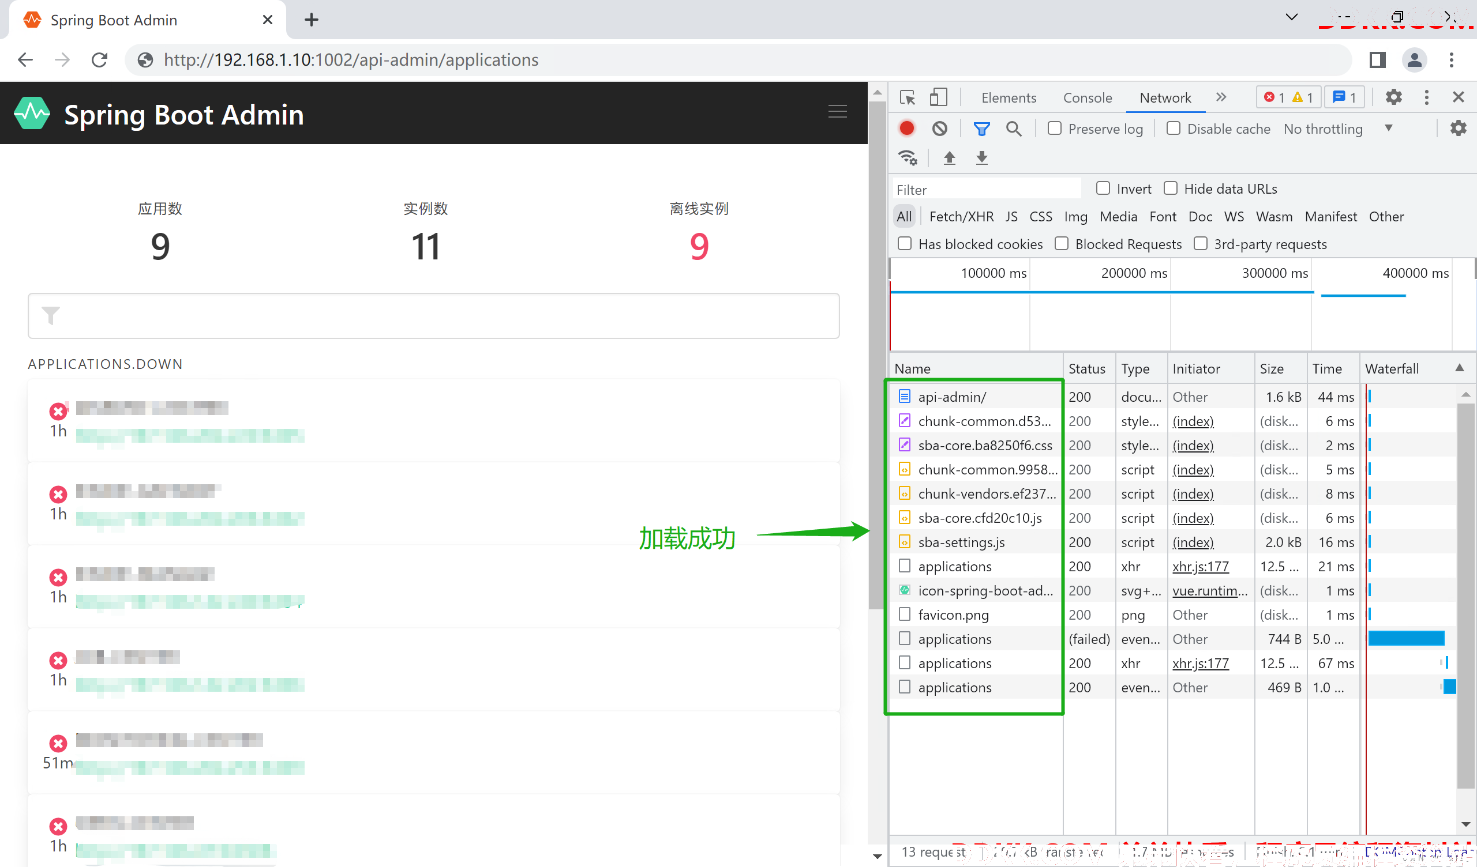1477x867 pixels.
Task: Open the user profile avatar
Action: (x=1414, y=60)
